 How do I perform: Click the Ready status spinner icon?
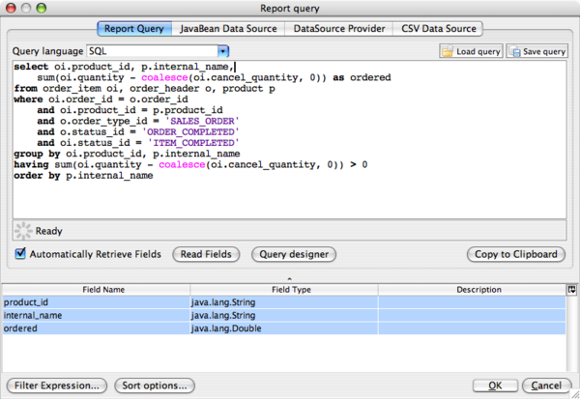23,231
